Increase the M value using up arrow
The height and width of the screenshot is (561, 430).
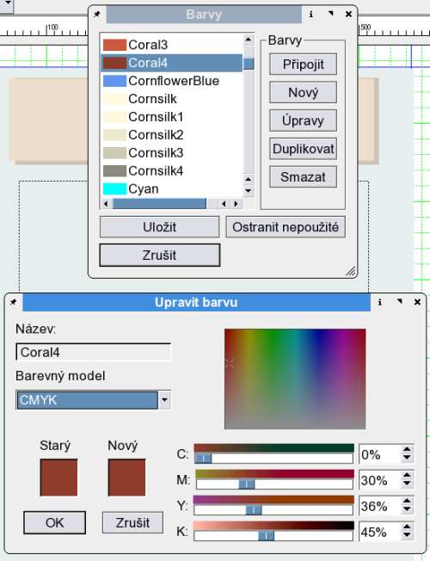pos(407,476)
